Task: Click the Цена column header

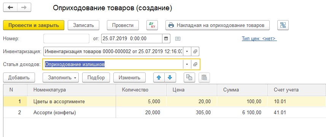Action: 192,90
